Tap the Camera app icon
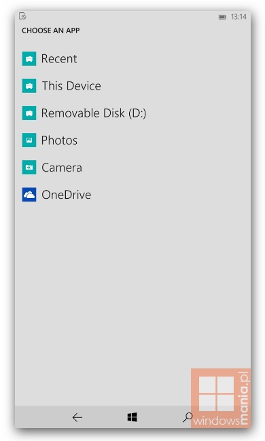The height and width of the screenshot is (441, 265). point(29,168)
